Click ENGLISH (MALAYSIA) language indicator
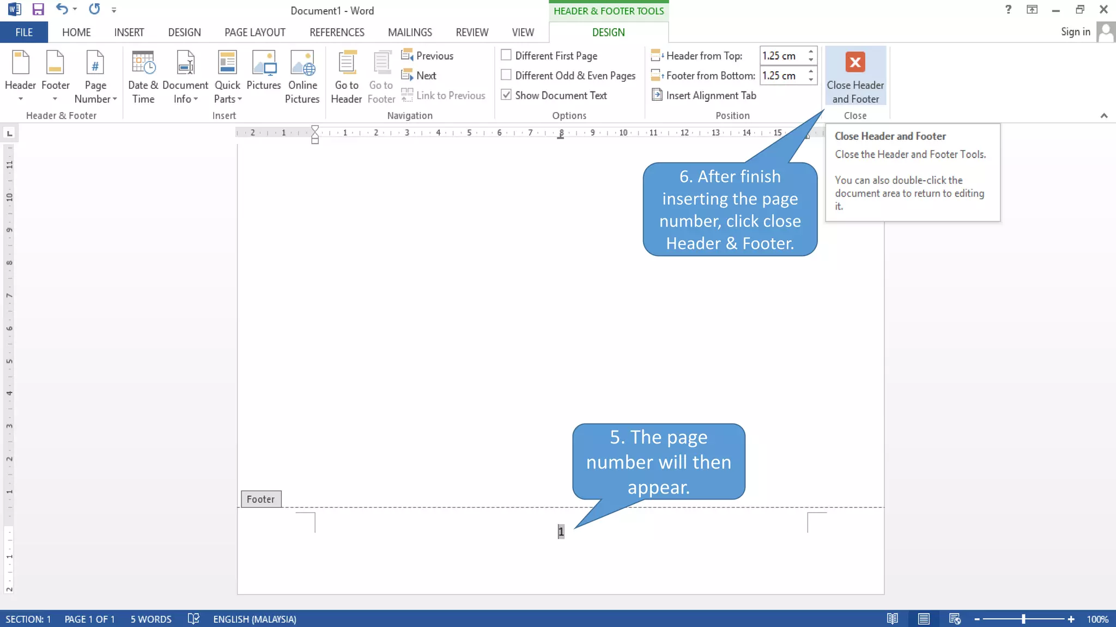This screenshot has width=1116, height=627. pyautogui.click(x=254, y=619)
